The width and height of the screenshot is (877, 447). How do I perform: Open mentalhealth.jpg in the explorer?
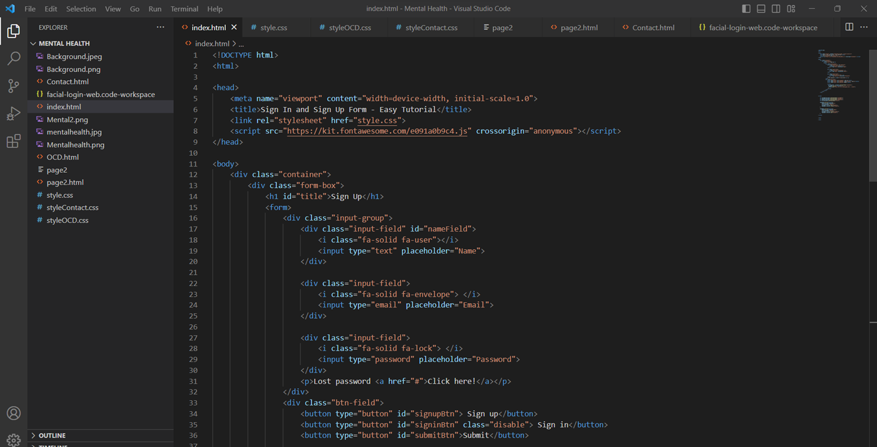100,132
